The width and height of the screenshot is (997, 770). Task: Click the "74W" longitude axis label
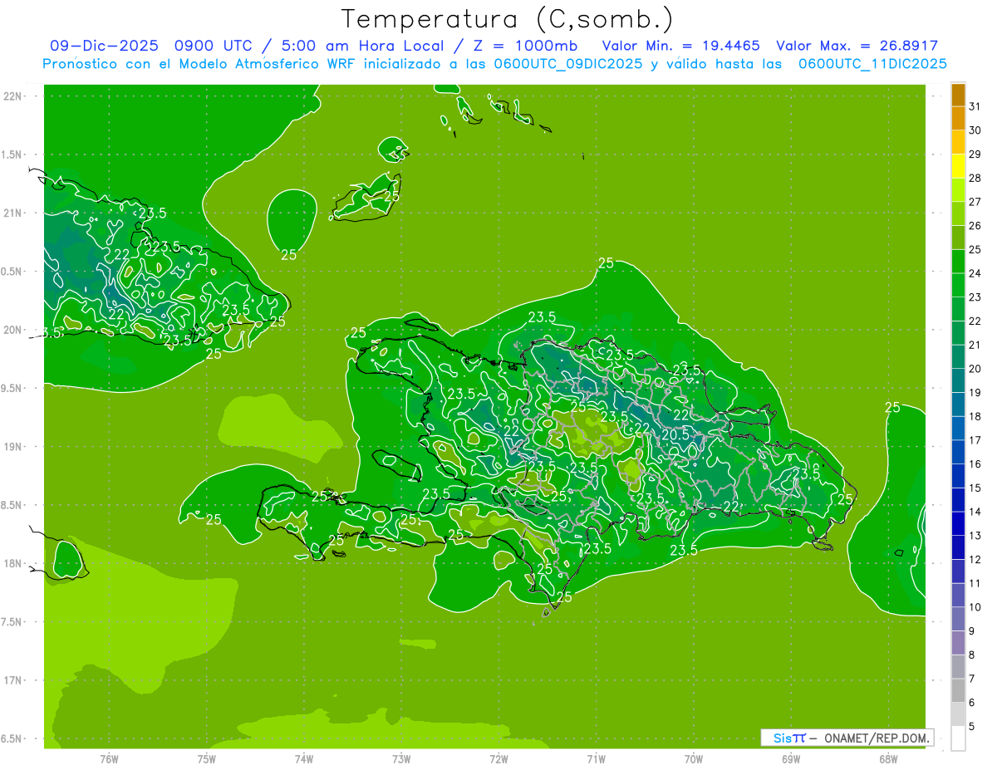304,759
